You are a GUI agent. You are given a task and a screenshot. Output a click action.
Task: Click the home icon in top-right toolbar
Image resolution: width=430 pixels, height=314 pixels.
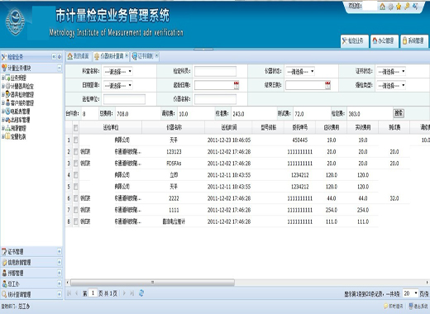tap(382, 7)
